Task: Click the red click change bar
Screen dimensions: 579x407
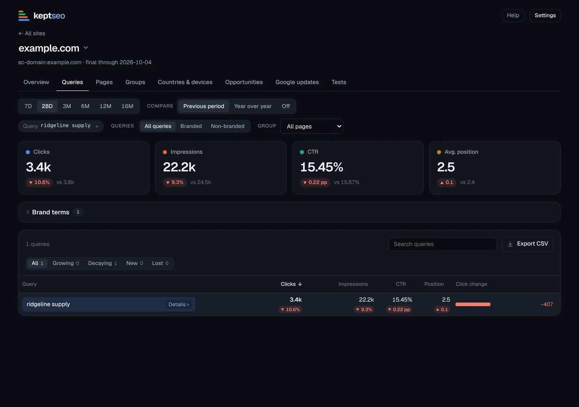Action: 473,305
